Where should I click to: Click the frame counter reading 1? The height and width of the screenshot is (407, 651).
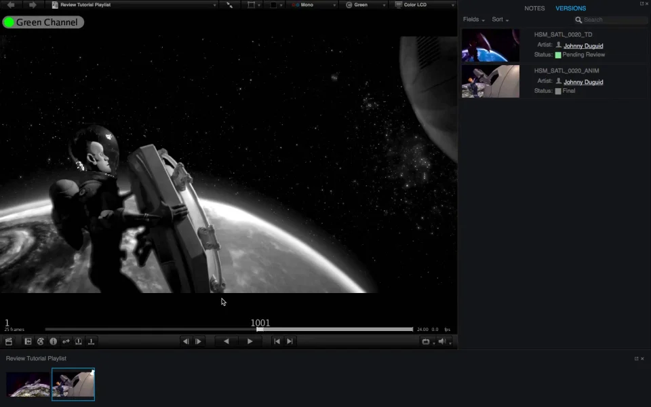click(7, 323)
